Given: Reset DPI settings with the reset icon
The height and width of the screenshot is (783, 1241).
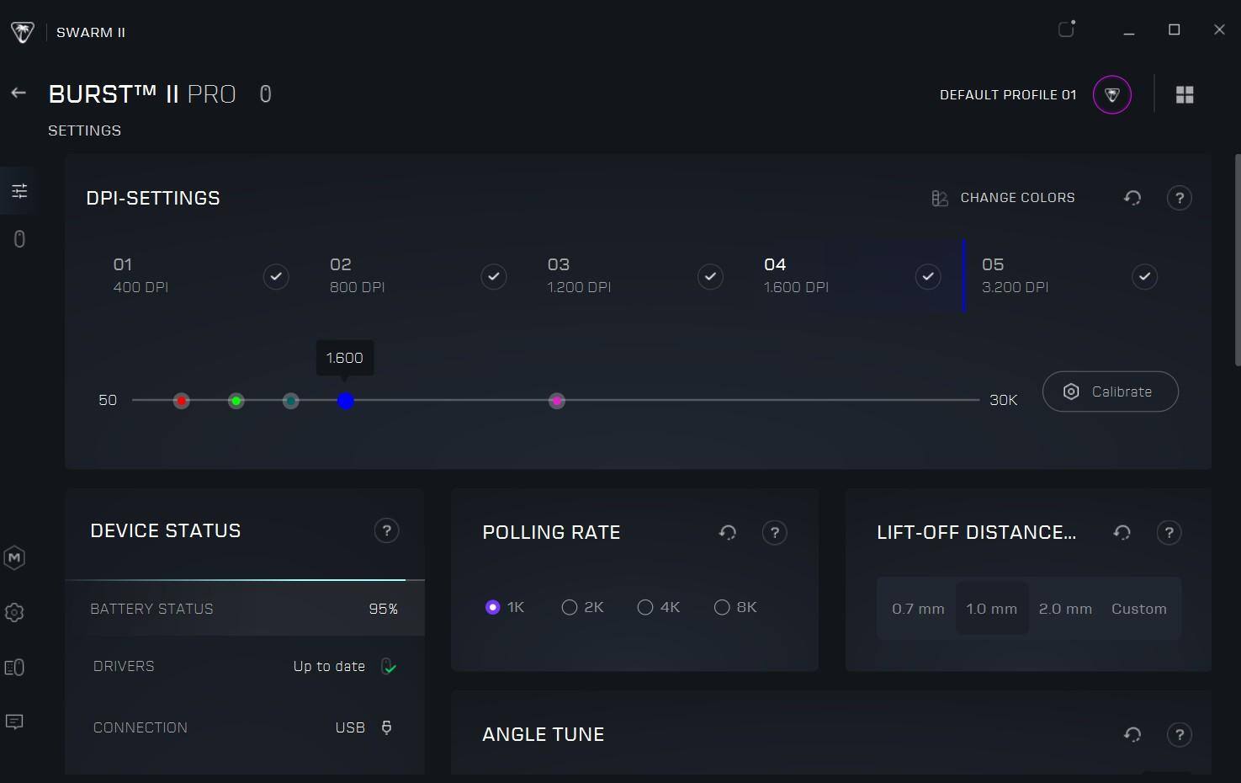Looking at the screenshot, I should click(1132, 198).
